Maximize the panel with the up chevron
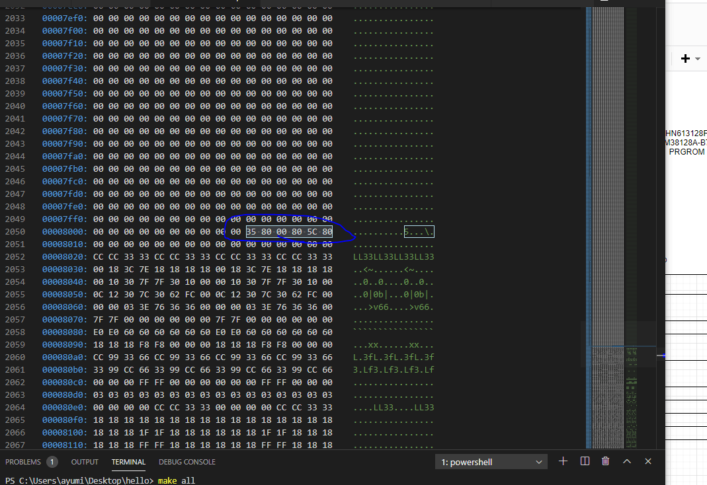Image resolution: width=707 pixels, height=485 pixels. point(627,461)
